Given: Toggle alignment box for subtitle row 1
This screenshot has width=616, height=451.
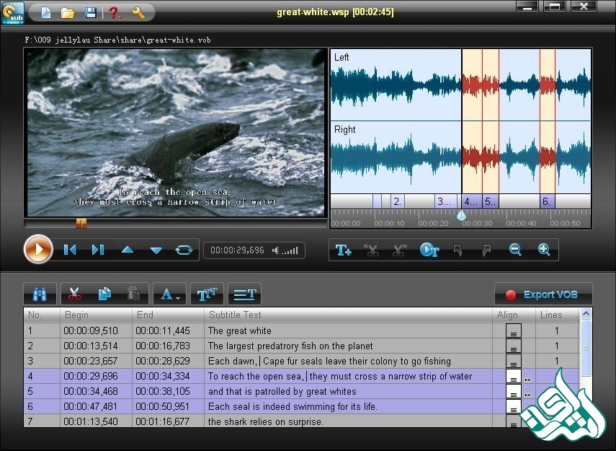Looking at the screenshot, I should pos(514,331).
